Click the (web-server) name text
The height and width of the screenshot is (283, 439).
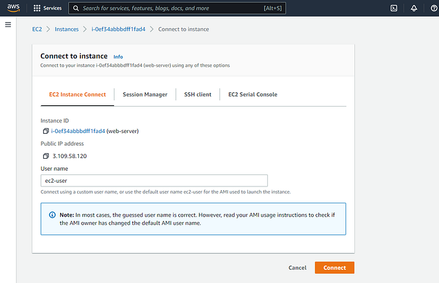pyautogui.click(x=123, y=131)
